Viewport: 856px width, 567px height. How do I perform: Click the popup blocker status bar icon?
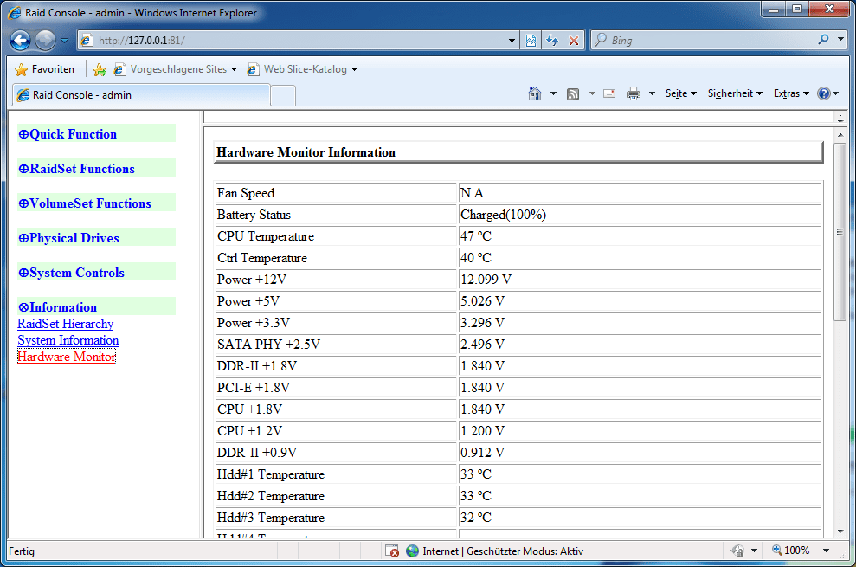[392, 551]
